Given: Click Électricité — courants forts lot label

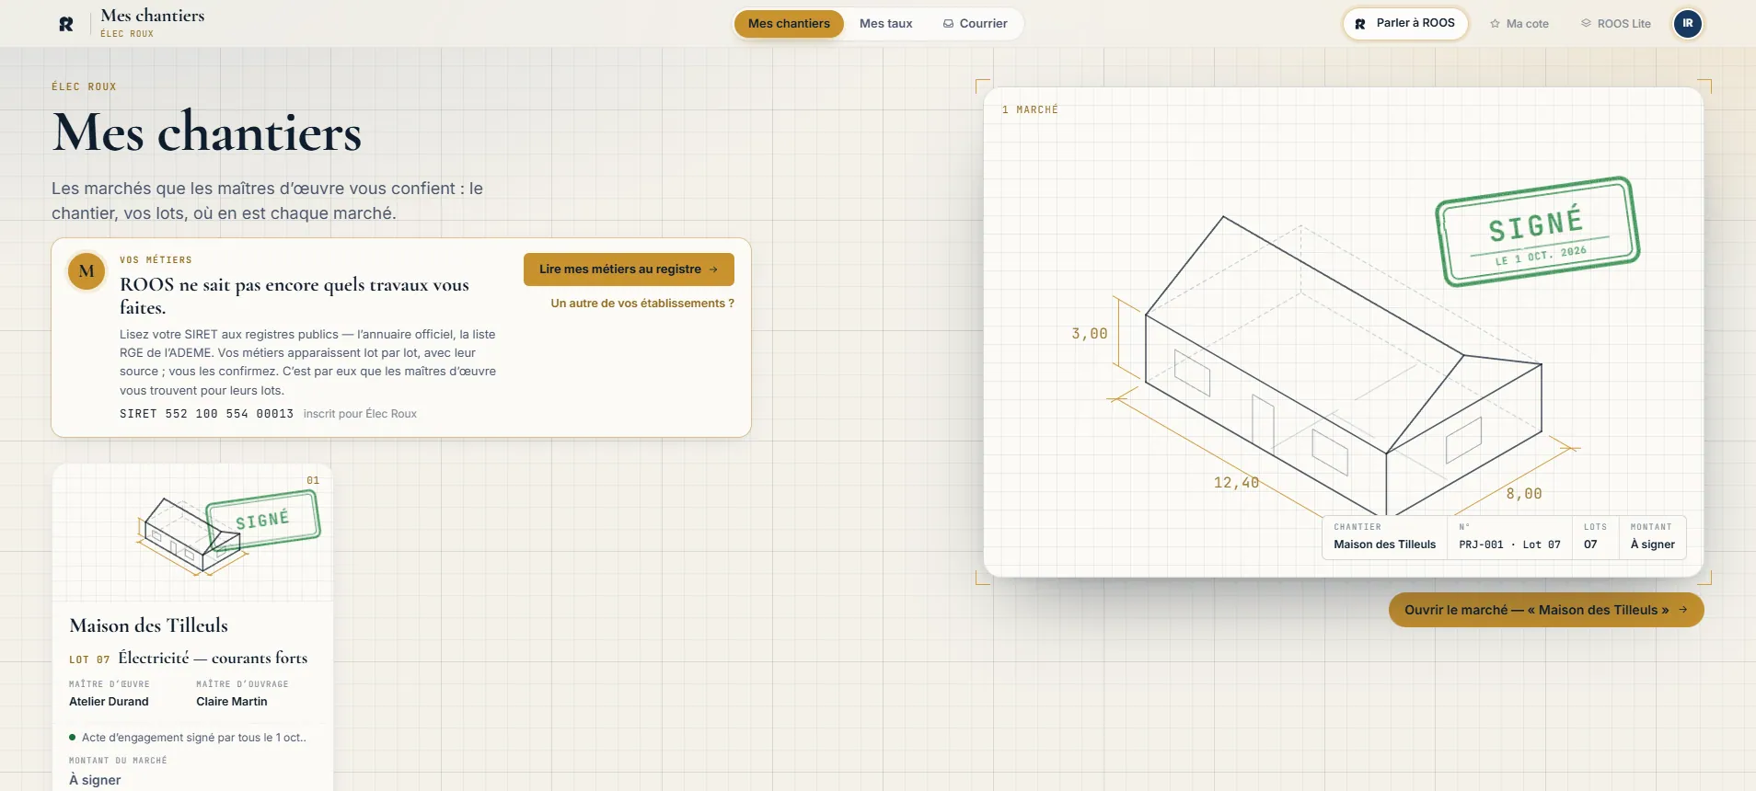Looking at the screenshot, I should tap(213, 658).
